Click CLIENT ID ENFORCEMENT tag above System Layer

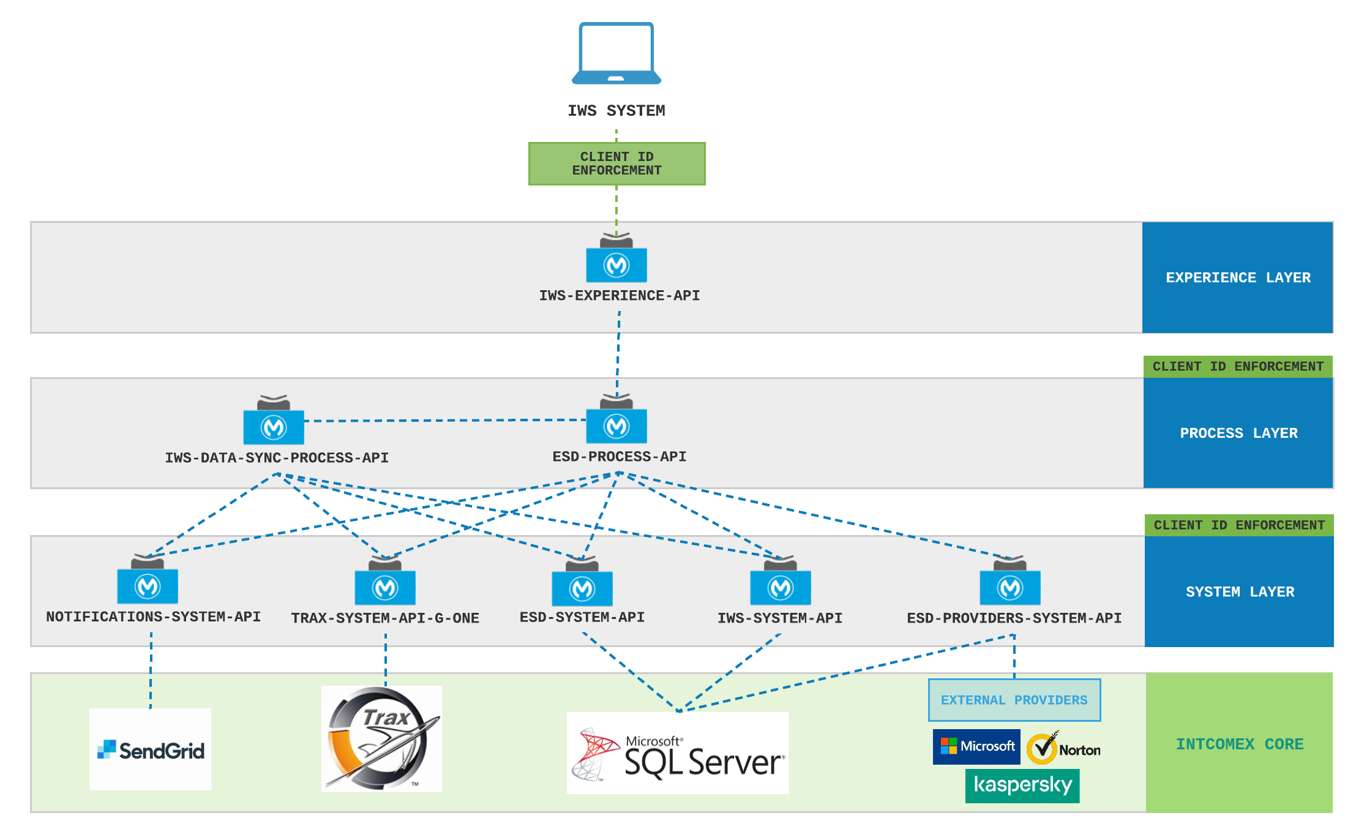[1240, 525]
